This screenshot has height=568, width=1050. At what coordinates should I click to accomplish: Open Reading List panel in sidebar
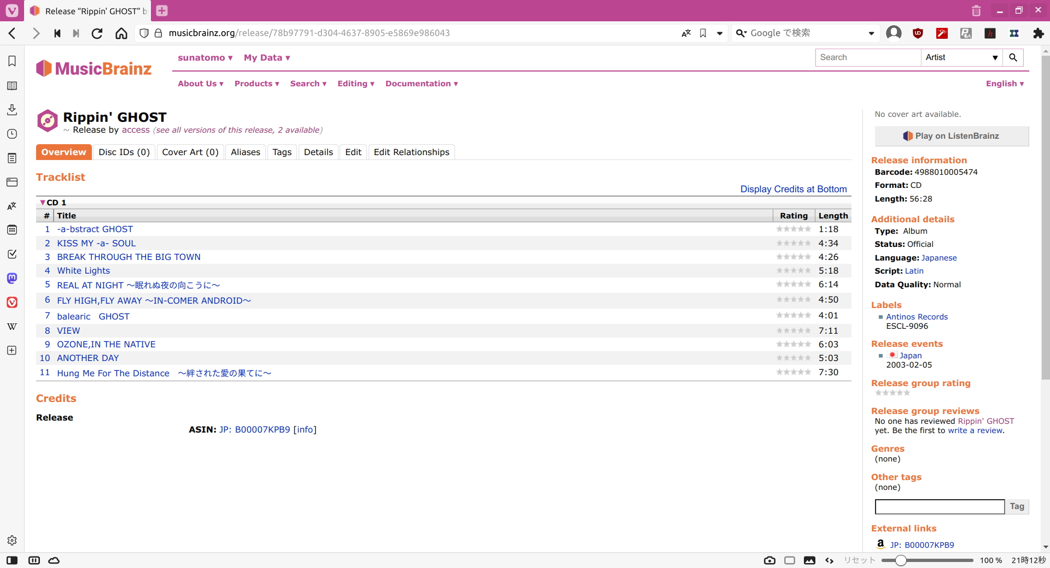(12, 86)
